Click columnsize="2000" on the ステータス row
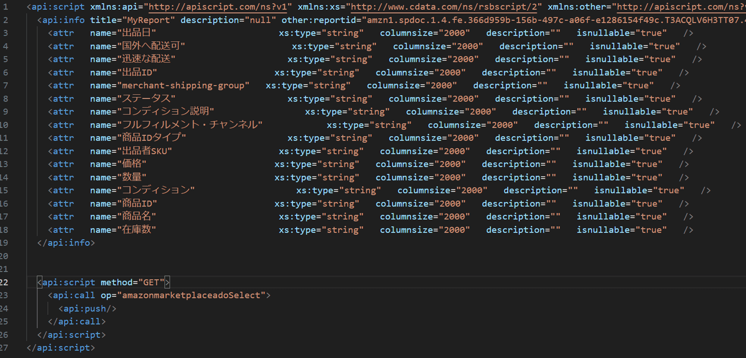This screenshot has height=358, width=746. click(434, 99)
